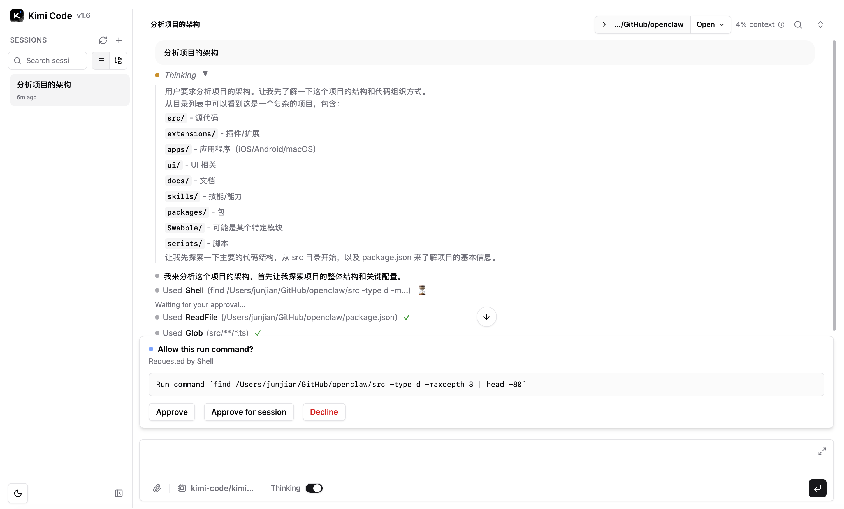Refresh the sessions list

pyautogui.click(x=103, y=40)
